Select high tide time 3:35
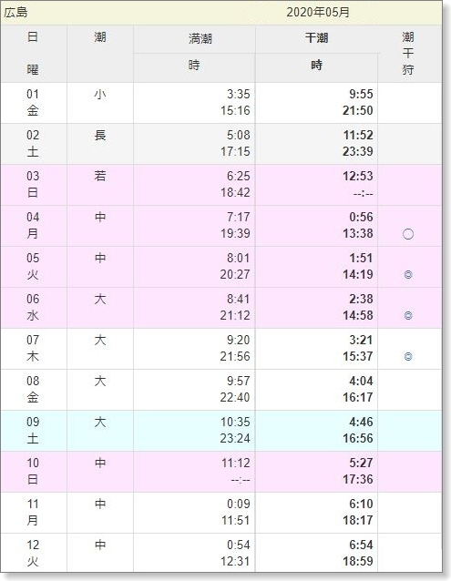 (x=239, y=94)
